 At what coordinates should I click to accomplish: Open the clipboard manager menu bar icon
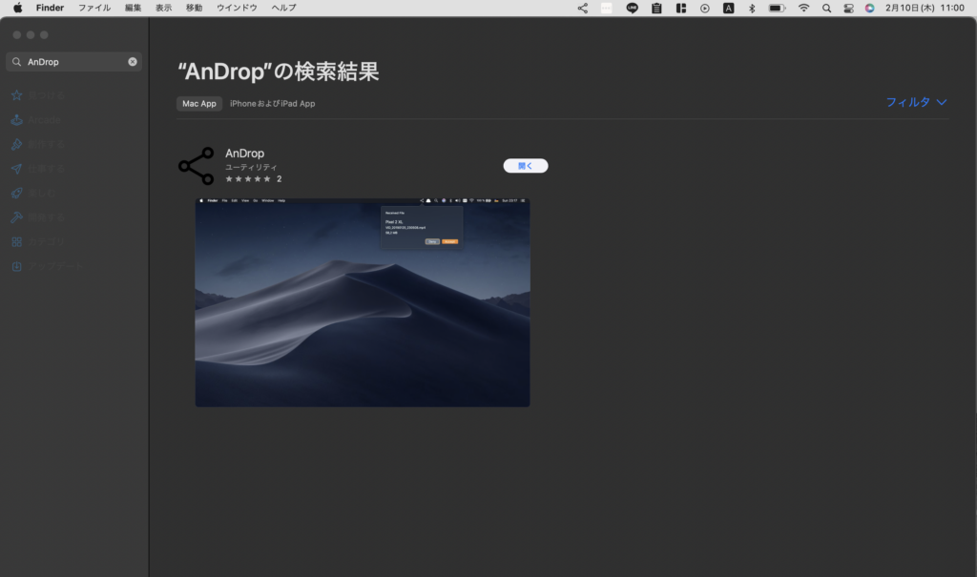coord(656,8)
